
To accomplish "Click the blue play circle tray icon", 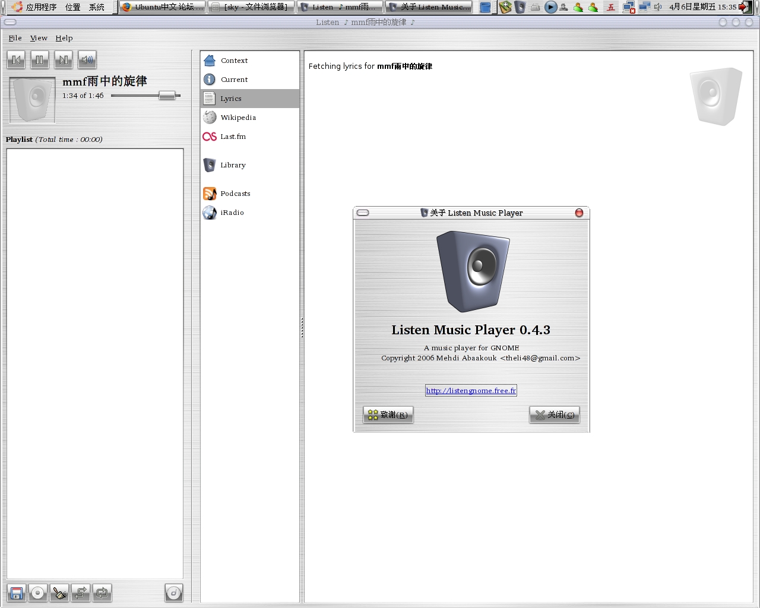I will click(x=551, y=7).
